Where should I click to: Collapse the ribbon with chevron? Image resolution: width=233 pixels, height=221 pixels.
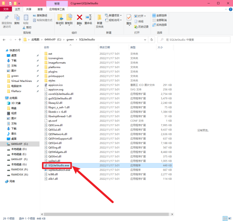pyautogui.click(x=226, y=9)
